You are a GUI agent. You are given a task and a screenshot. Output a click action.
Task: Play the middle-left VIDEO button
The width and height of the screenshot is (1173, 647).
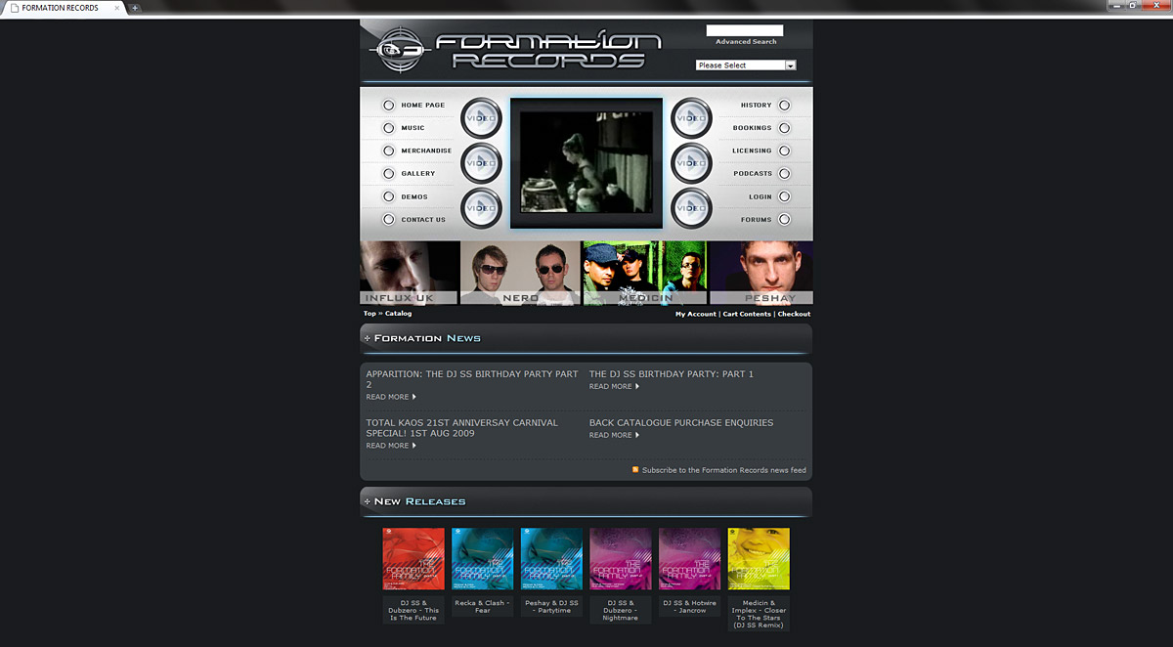[481, 163]
